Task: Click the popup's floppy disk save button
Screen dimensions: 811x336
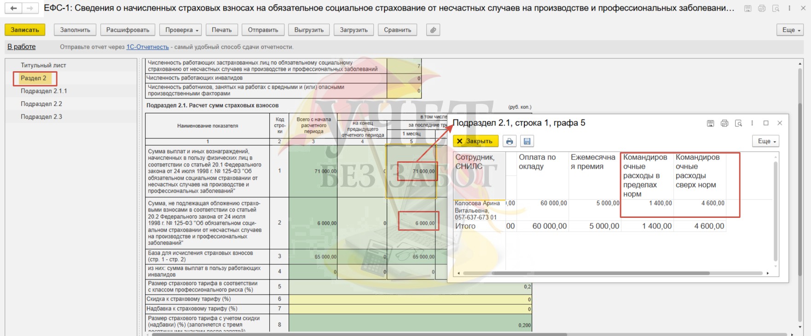Action: [x=527, y=141]
